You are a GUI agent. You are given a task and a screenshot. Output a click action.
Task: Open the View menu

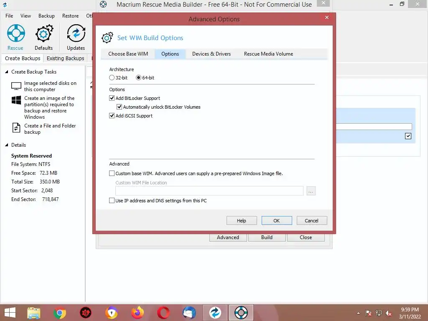pyautogui.click(x=25, y=16)
